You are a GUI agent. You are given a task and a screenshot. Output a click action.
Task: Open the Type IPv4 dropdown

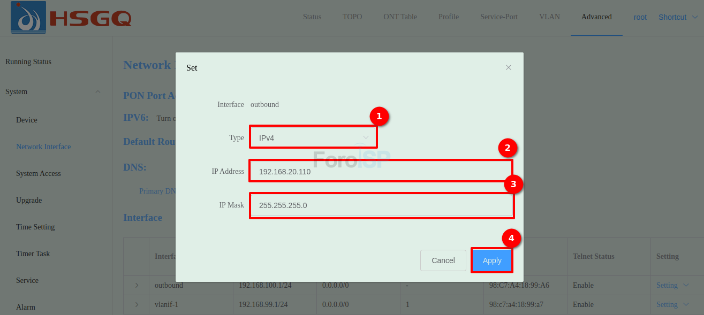313,137
